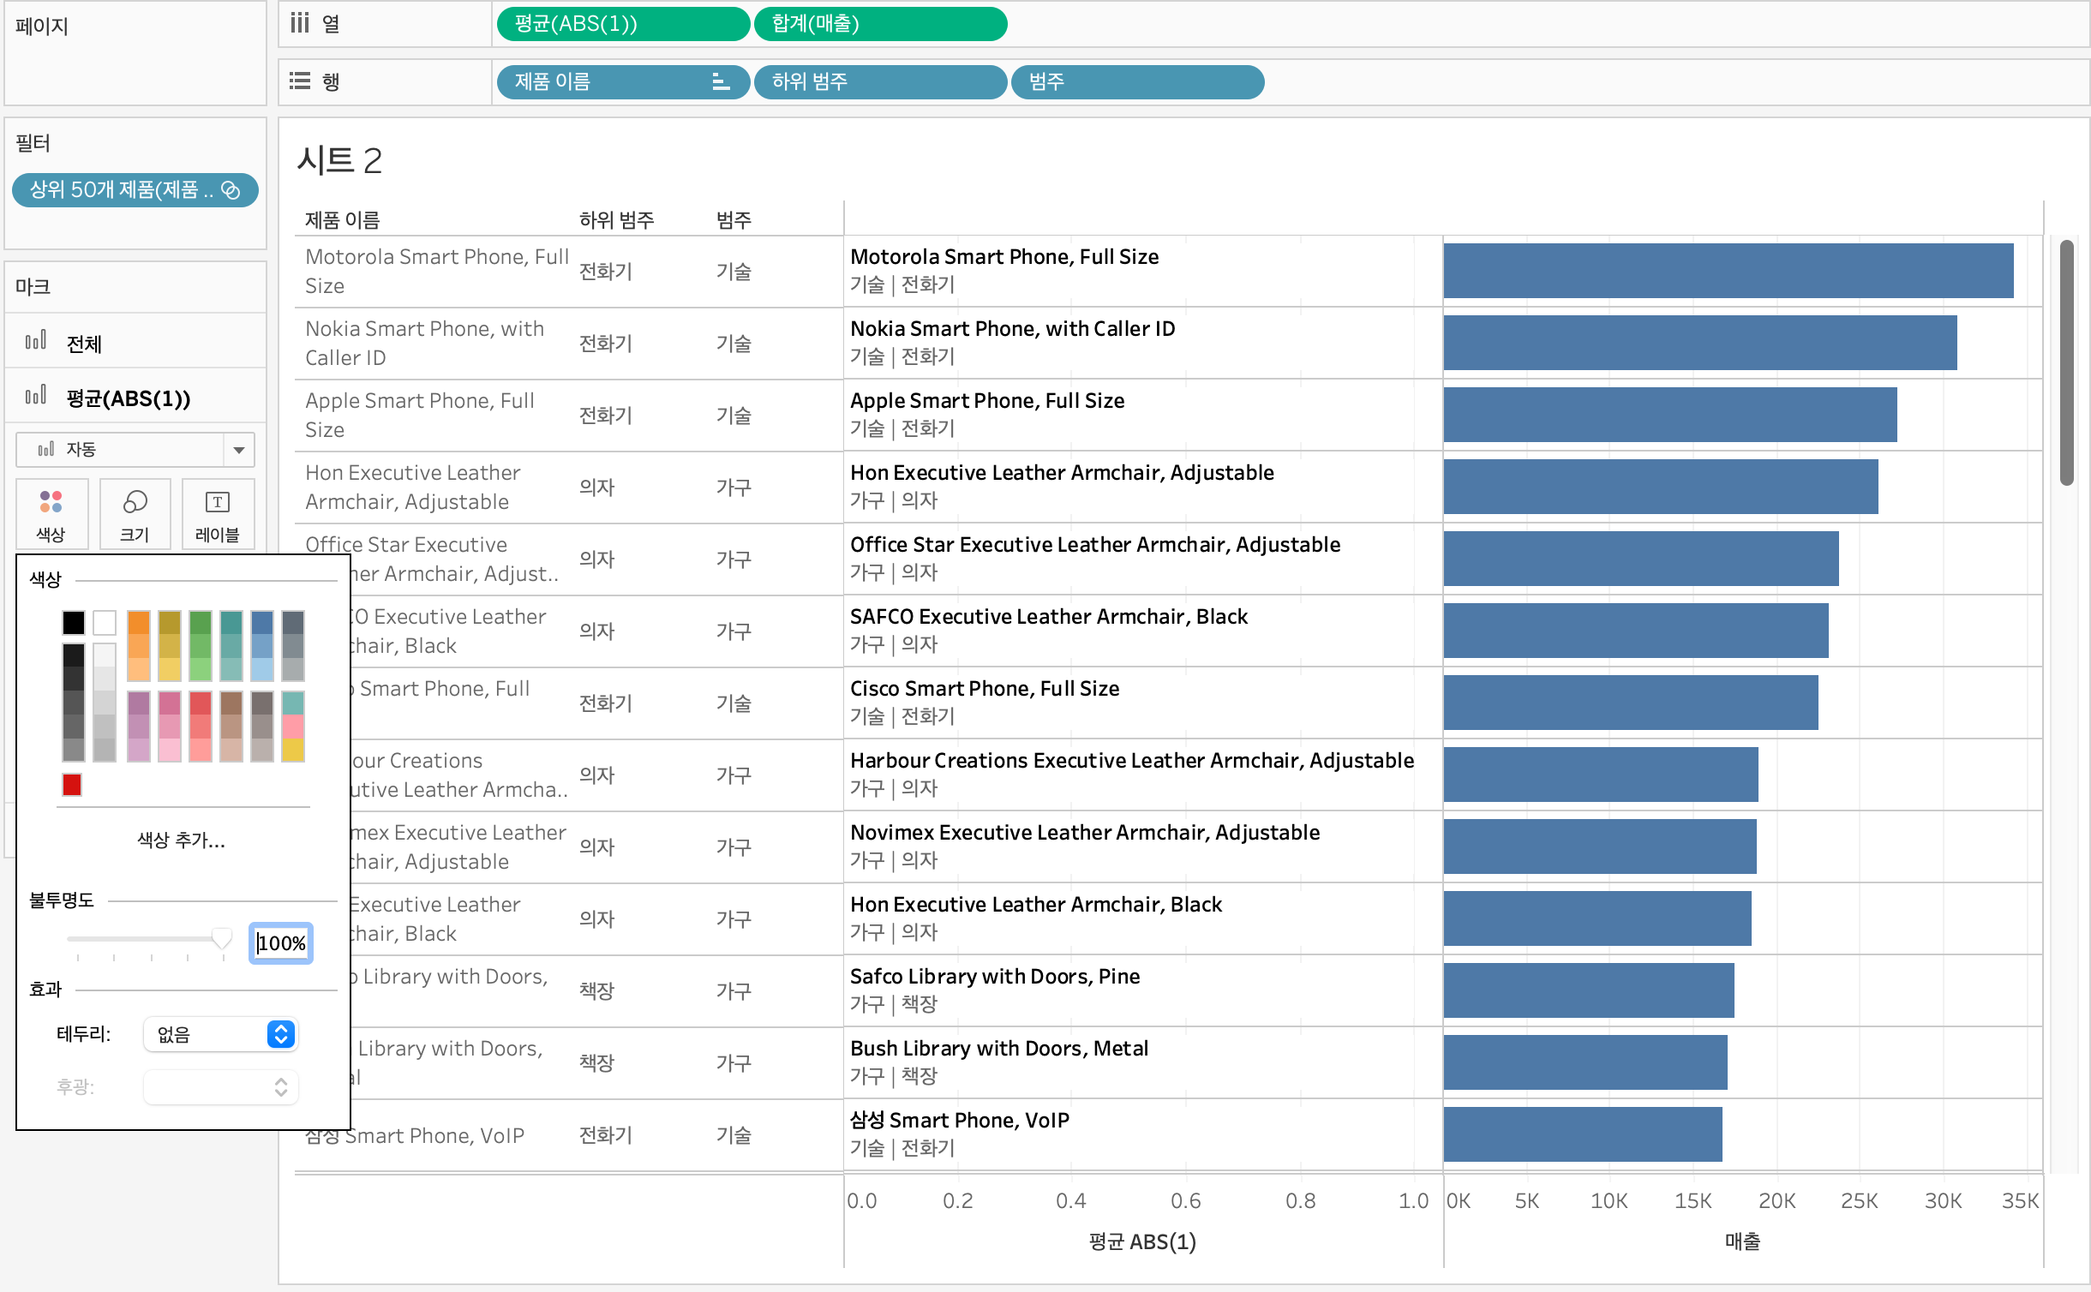
Task: Click the sheet title 시트 2
Action: pyautogui.click(x=339, y=160)
